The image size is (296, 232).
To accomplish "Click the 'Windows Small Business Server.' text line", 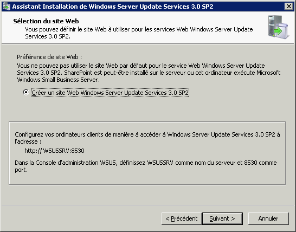I will coord(58,80).
